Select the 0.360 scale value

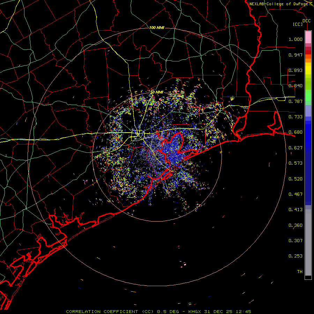click(296, 225)
